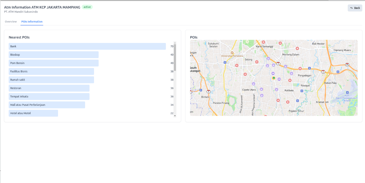Click the Back button
The width and height of the screenshot is (365, 183).
[355, 8]
